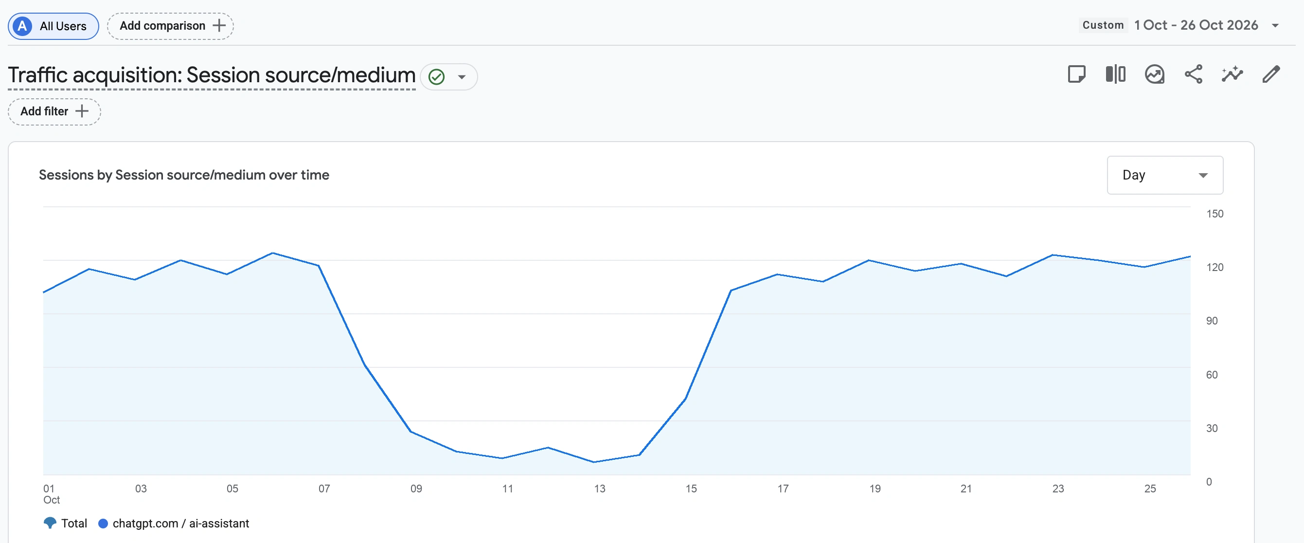Click the 25 x-axis date label
Viewport: 1304px width, 543px height.
click(1150, 489)
